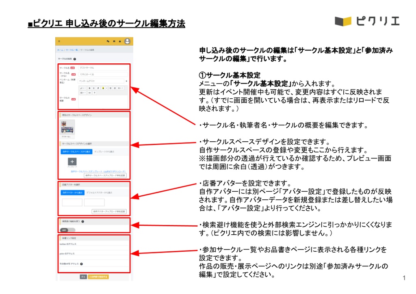Screen dimensions: 416x294
Task: Click into the サークルの概要 text area
Action: (x=103, y=102)
